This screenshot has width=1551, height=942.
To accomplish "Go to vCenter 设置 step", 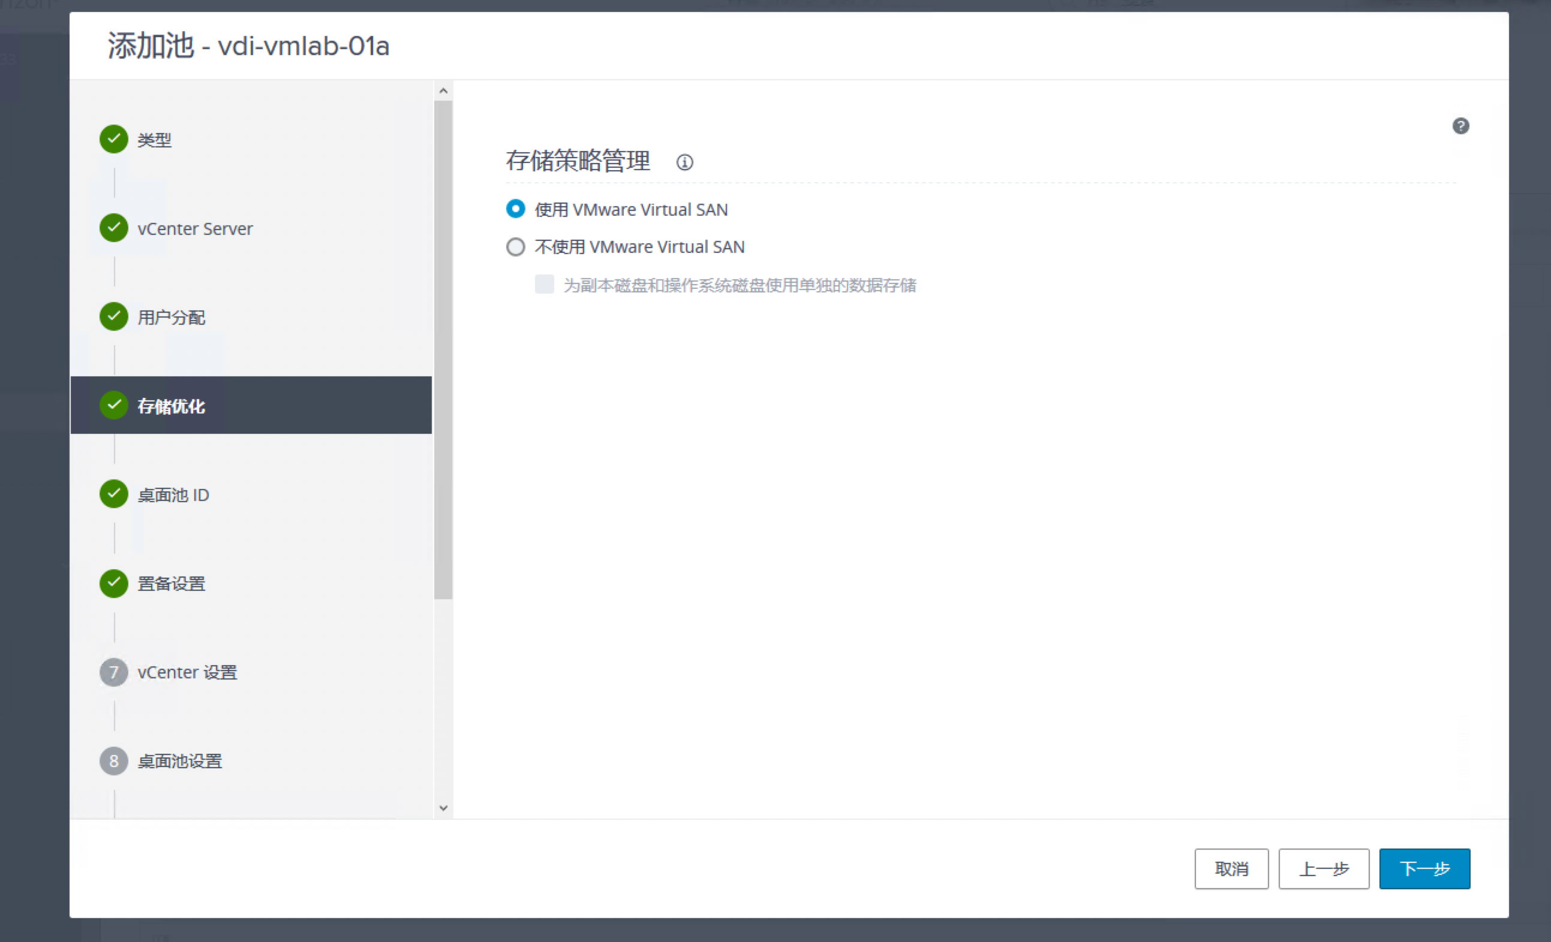I will coord(187,672).
